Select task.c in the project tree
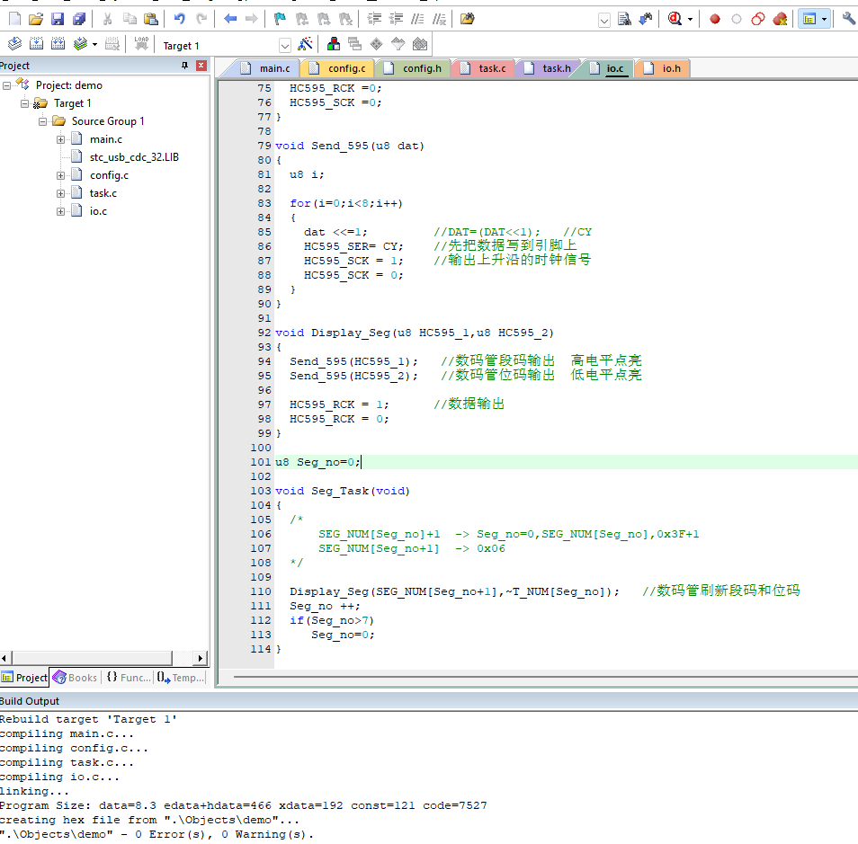This screenshot has height=844, width=858. pos(103,193)
